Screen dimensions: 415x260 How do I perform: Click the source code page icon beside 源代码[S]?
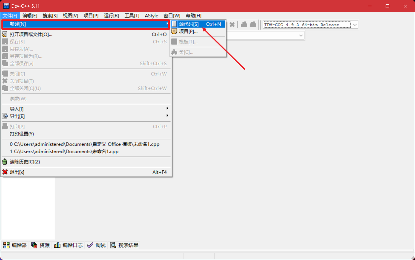pos(174,24)
